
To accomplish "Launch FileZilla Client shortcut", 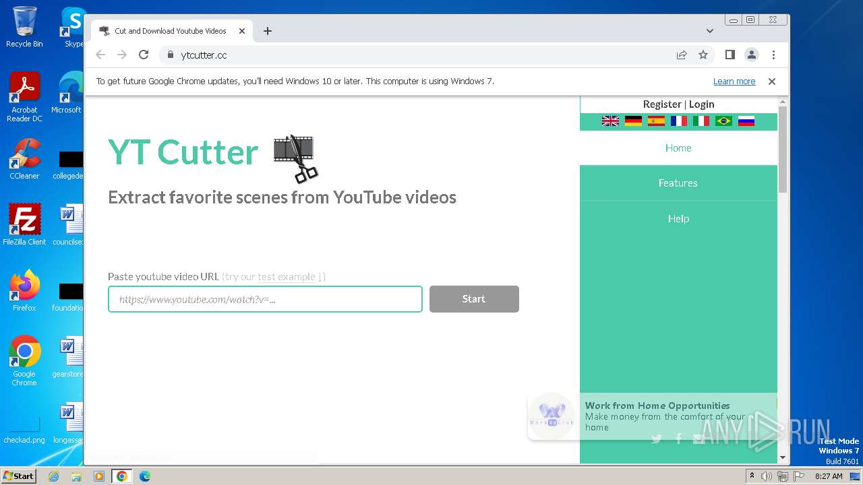I will click(x=24, y=225).
